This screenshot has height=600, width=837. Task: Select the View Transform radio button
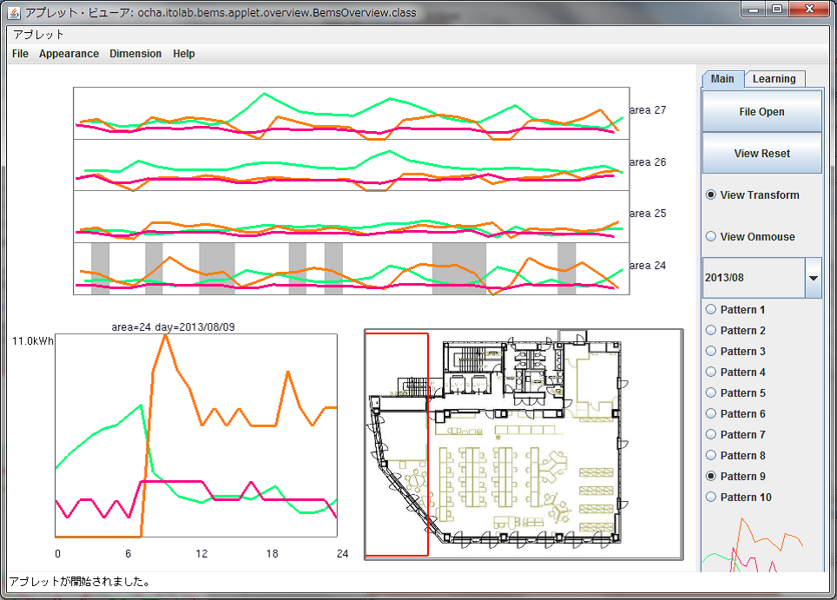(x=712, y=195)
